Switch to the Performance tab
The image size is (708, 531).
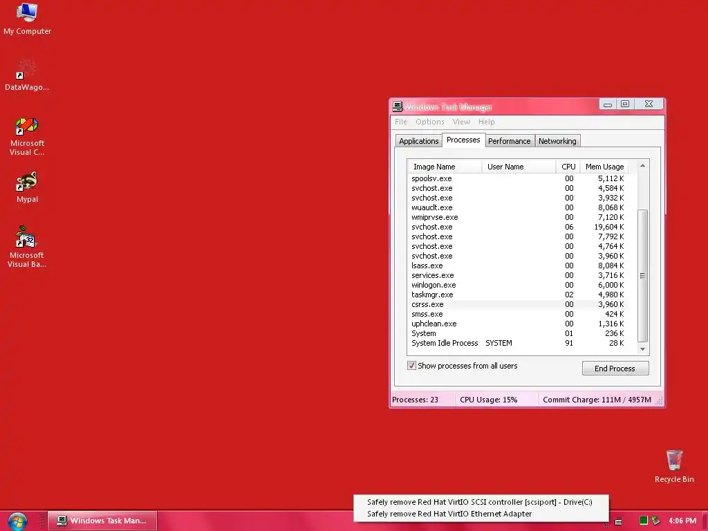coord(510,141)
